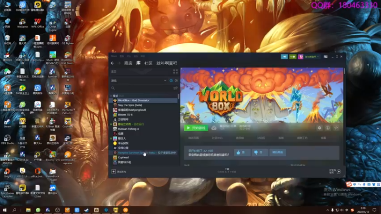Viewport: 381px width, 214px height.
Task: Click the Steam announcements megaphone button
Action: (284, 57)
